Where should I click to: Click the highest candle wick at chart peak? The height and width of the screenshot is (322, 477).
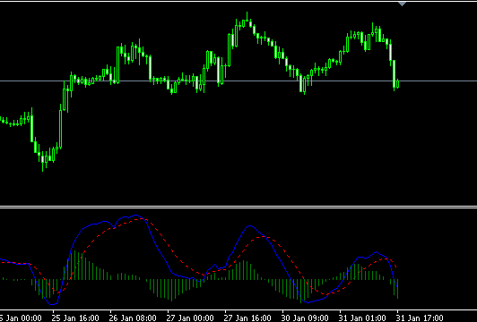click(x=247, y=16)
